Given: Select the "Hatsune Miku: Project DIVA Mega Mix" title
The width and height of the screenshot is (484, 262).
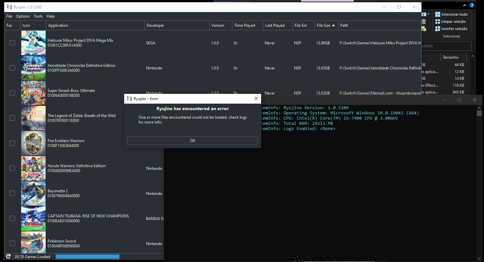Looking at the screenshot, I should [x=81, y=40].
